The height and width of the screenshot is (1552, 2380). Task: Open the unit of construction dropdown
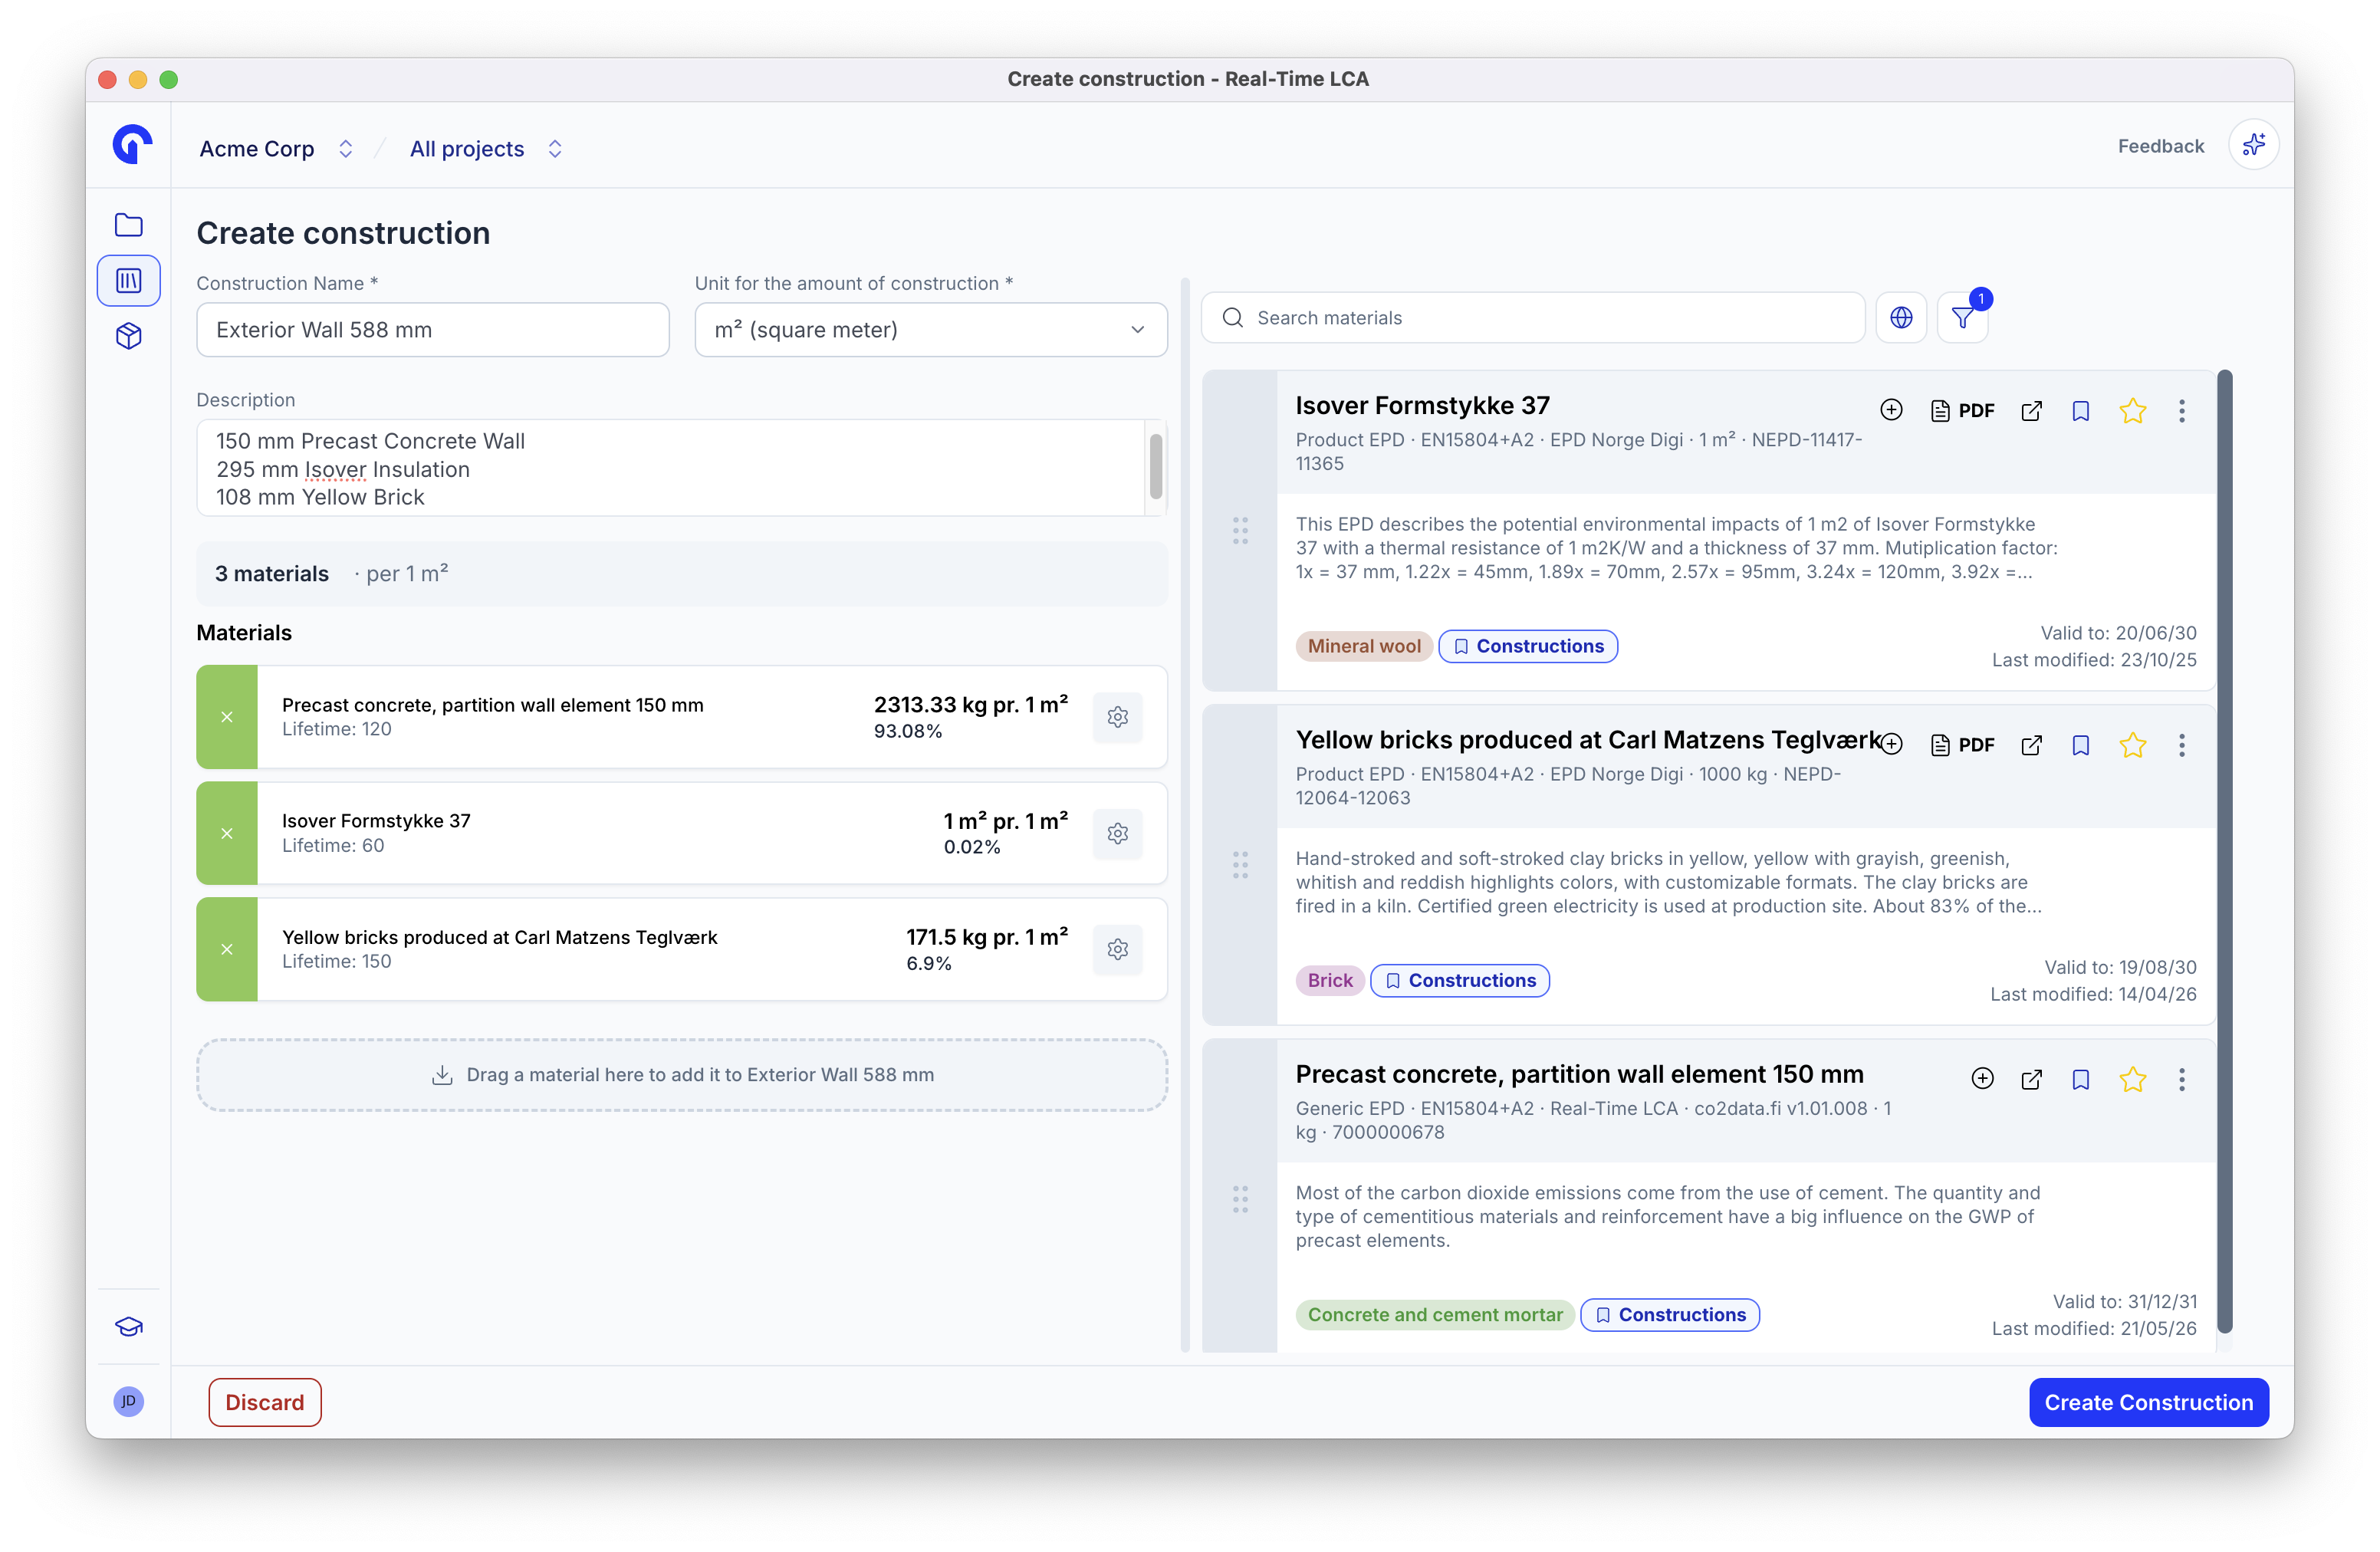pos(931,329)
